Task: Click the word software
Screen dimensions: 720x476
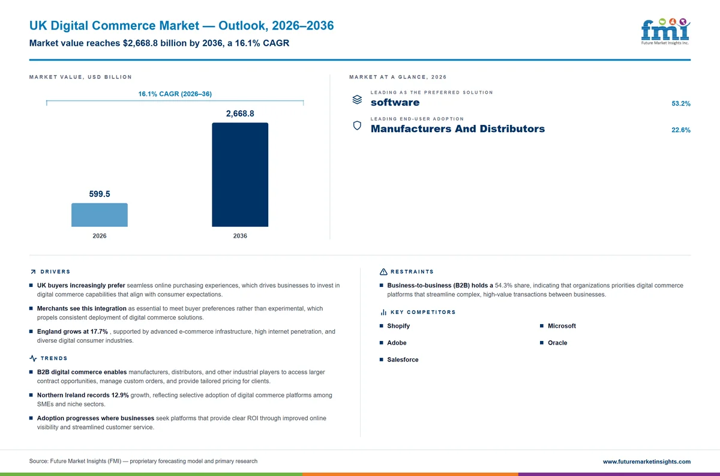Action: click(x=395, y=103)
